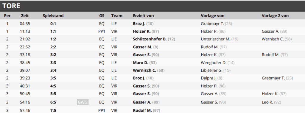Open Holzer K. scorer at 11:13
This screenshot has width=305, height=113.
[x=141, y=31]
